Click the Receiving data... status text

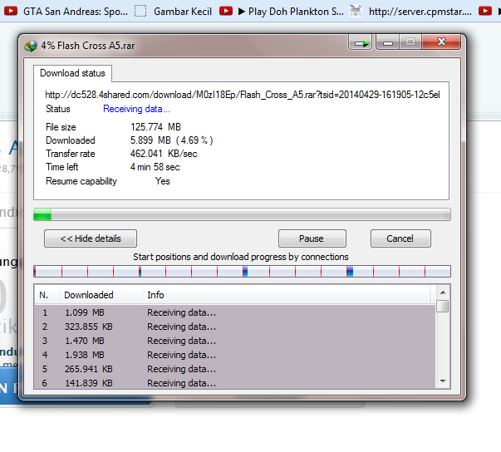tap(136, 109)
